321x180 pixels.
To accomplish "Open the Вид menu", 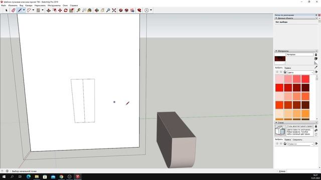I will click(21, 5).
